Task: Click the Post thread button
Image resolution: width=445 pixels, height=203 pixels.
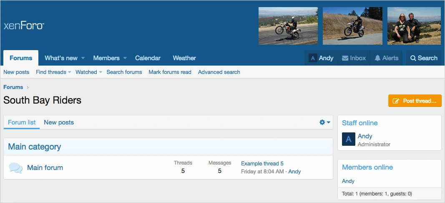Action: pyautogui.click(x=415, y=101)
